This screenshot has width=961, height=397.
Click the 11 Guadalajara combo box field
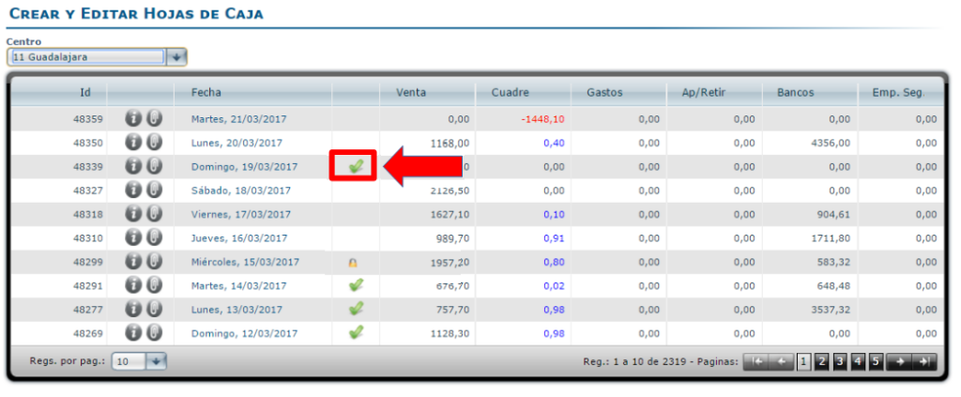coord(86,57)
